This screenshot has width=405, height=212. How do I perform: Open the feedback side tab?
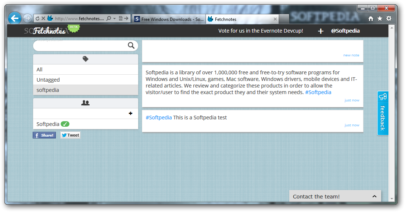[383, 113]
